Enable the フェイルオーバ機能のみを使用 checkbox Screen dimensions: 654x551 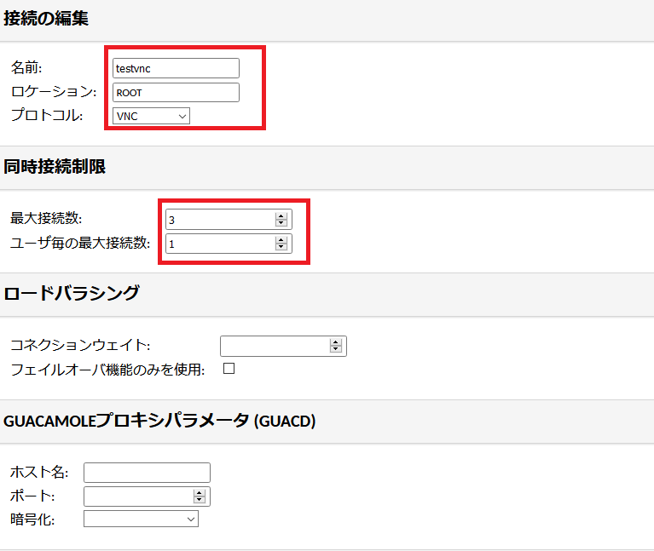(229, 369)
